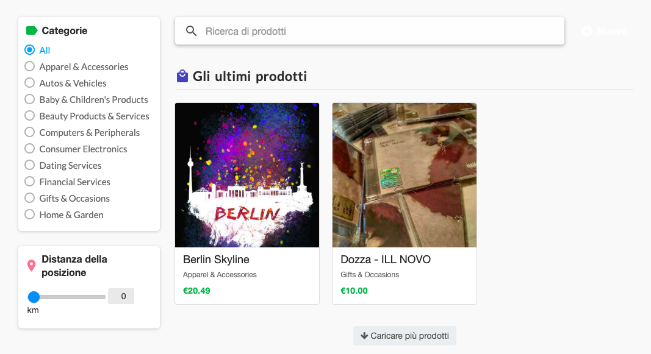Click the distance slider handle
The width and height of the screenshot is (651, 354).
tap(34, 297)
